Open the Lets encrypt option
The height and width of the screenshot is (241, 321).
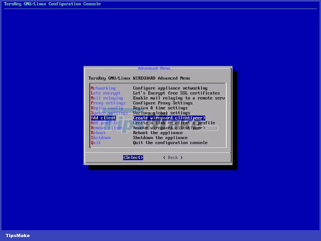coord(105,93)
